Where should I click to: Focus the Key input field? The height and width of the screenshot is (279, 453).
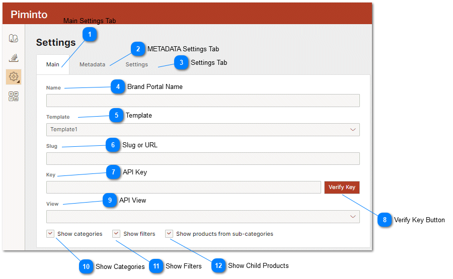[183, 187]
